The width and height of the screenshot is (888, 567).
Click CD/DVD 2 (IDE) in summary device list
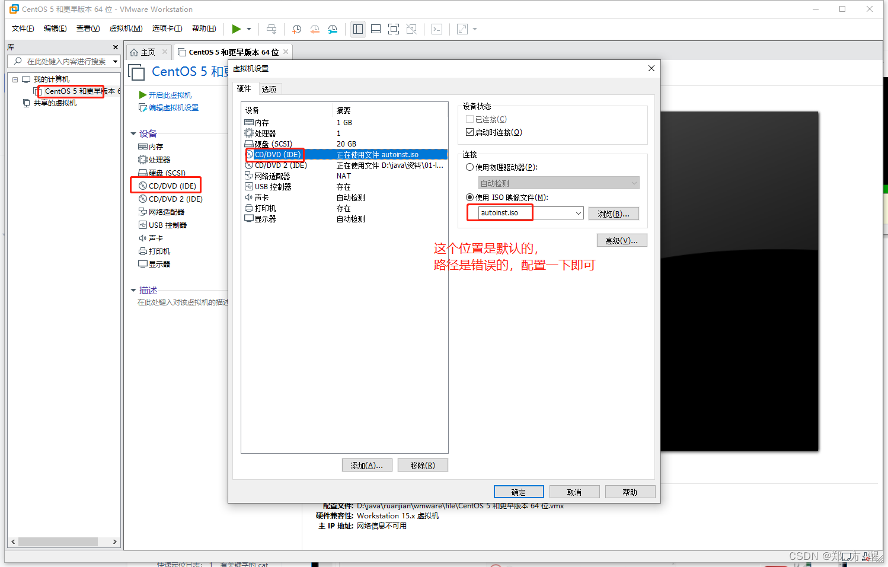click(x=175, y=199)
